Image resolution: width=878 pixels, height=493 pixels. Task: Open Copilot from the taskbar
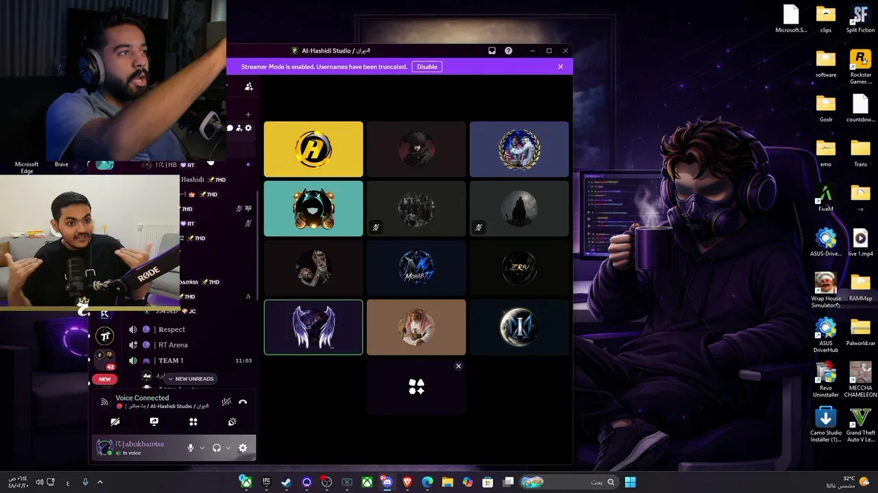(x=468, y=482)
